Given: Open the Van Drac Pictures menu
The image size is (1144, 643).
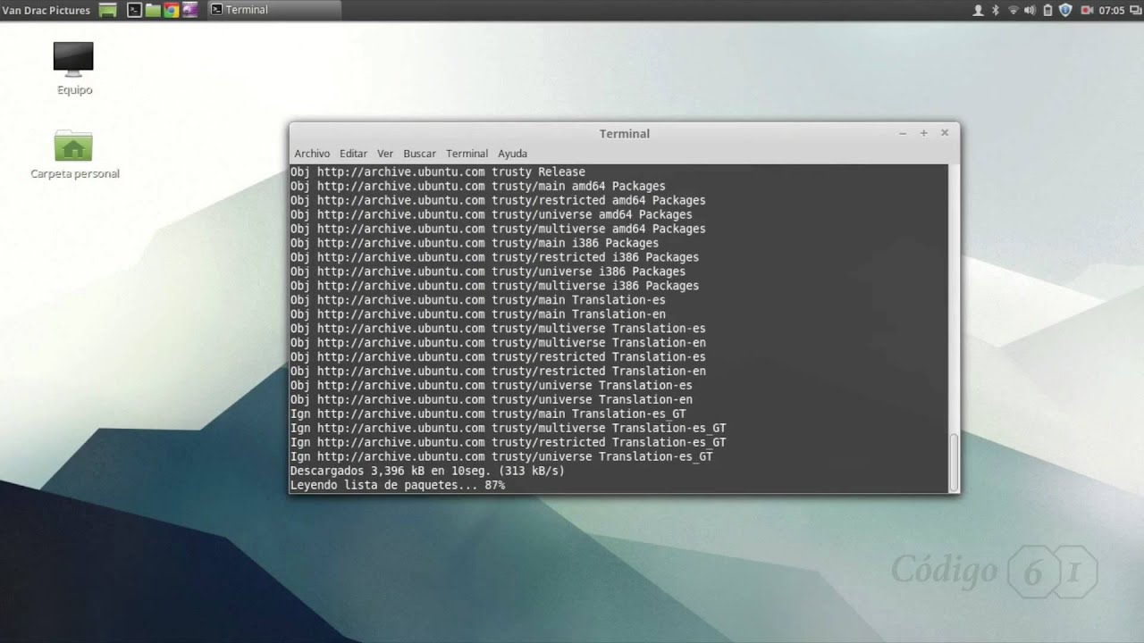Looking at the screenshot, I should 46,10.
